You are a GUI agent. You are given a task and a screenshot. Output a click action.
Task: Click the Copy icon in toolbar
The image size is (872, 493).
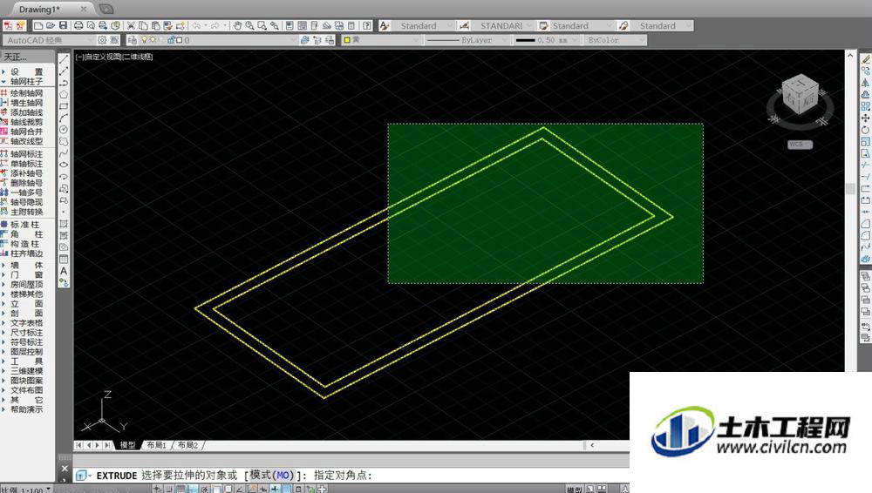point(144,25)
